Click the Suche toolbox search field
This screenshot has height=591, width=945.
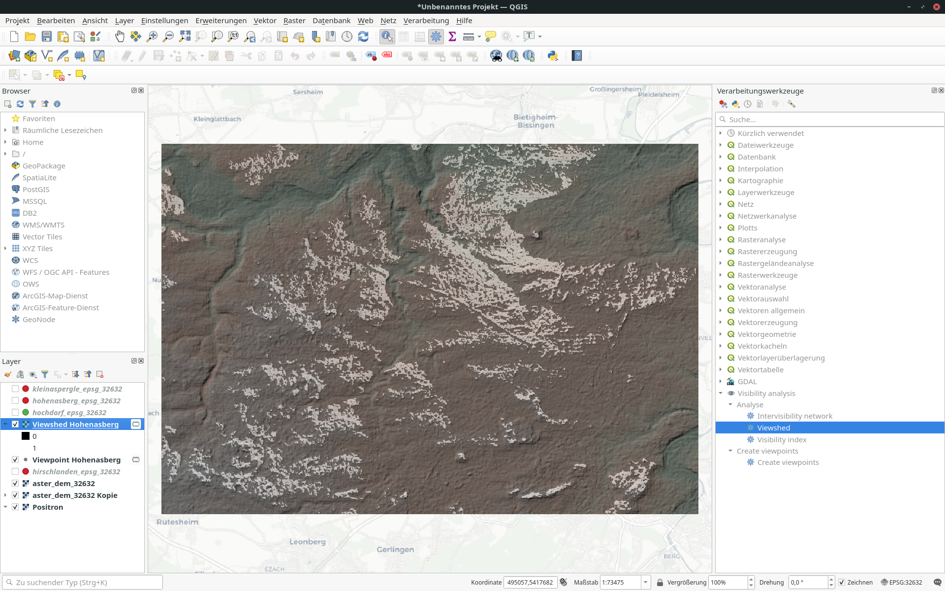tap(830, 119)
